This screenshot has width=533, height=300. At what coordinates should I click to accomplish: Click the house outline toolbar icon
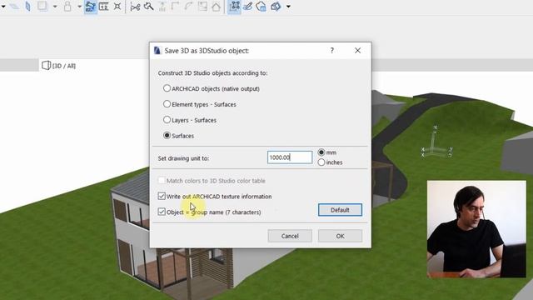(216, 7)
